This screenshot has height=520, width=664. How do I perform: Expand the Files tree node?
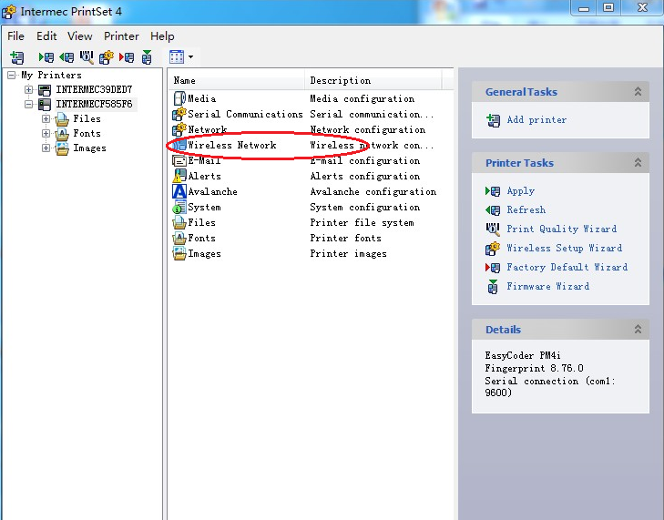46,119
